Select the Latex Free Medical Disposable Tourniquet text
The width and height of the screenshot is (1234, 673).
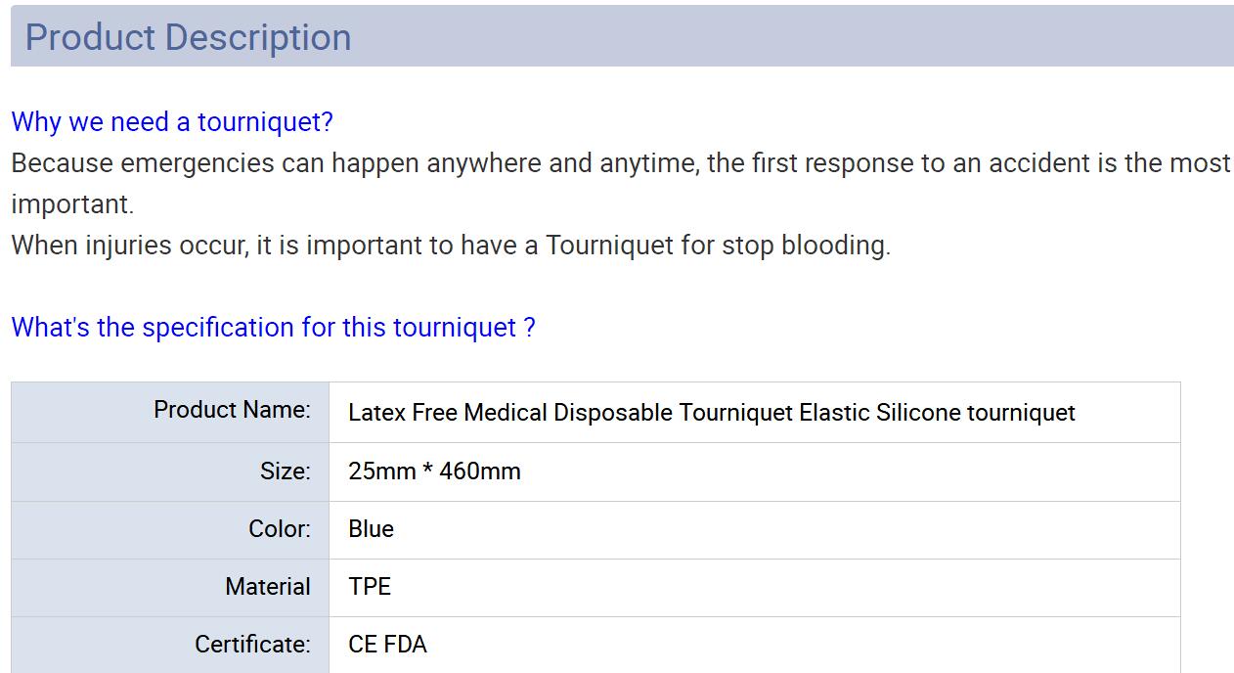coord(711,413)
